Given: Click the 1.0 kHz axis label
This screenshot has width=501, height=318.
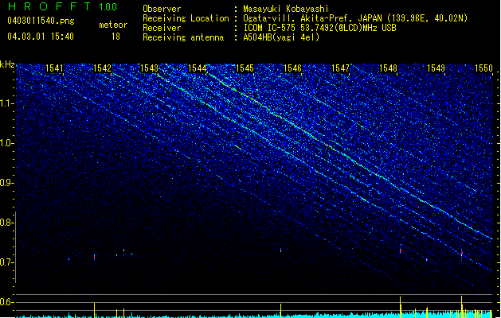Looking at the screenshot, I should [6, 143].
